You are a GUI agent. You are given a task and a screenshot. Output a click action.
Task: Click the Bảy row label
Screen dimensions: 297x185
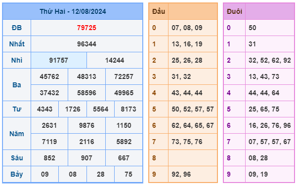(x=17, y=174)
